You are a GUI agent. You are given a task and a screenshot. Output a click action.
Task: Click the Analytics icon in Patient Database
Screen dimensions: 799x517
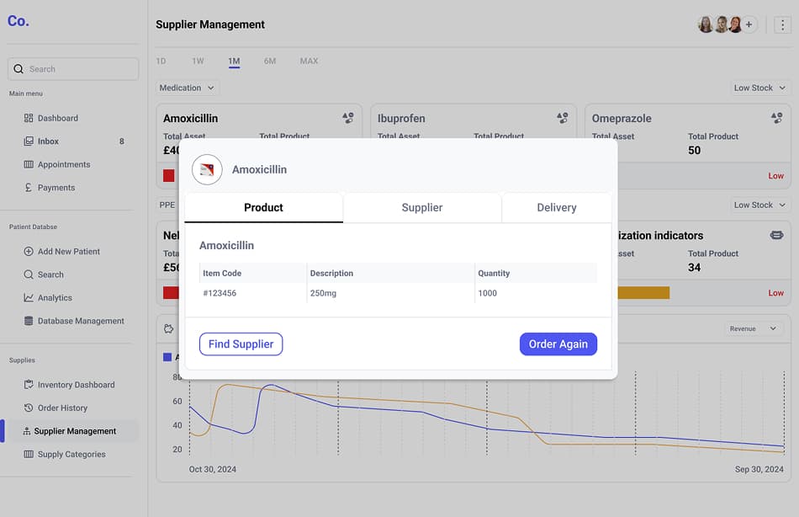click(x=29, y=297)
